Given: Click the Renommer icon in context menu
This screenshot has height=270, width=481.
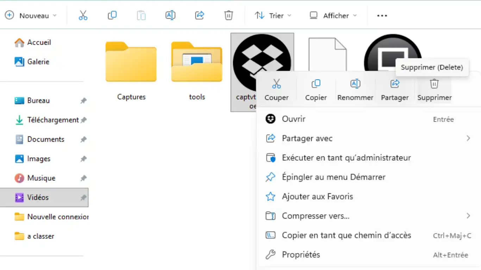Looking at the screenshot, I should (355, 84).
